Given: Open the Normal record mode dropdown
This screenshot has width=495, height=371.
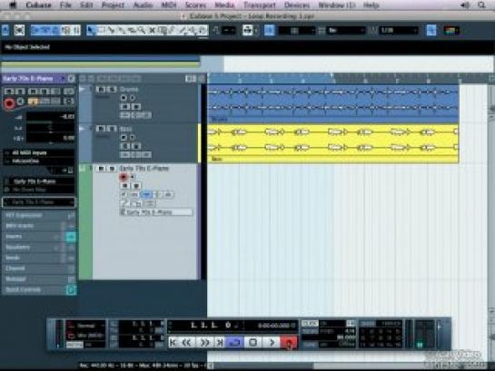Looking at the screenshot, I should point(86,326).
